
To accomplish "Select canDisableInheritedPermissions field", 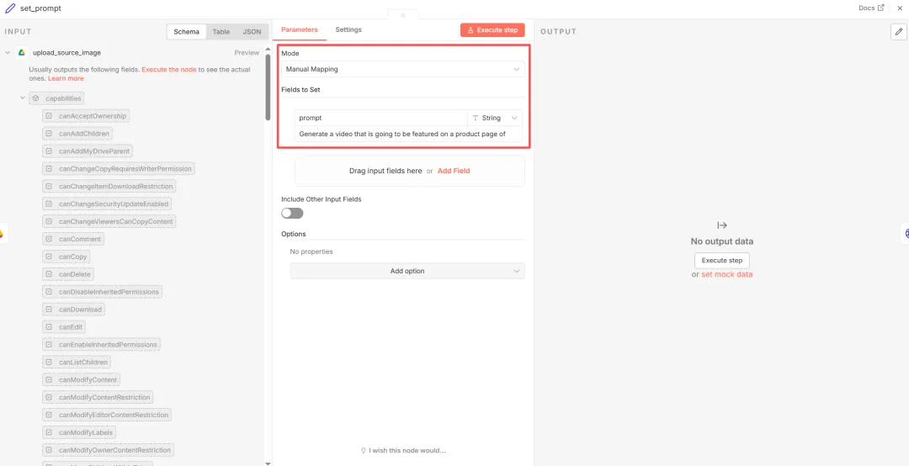I will [103, 292].
